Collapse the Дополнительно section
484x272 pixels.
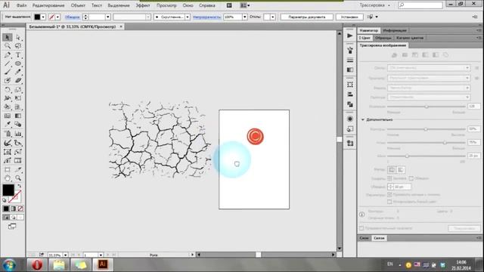[x=363, y=119]
